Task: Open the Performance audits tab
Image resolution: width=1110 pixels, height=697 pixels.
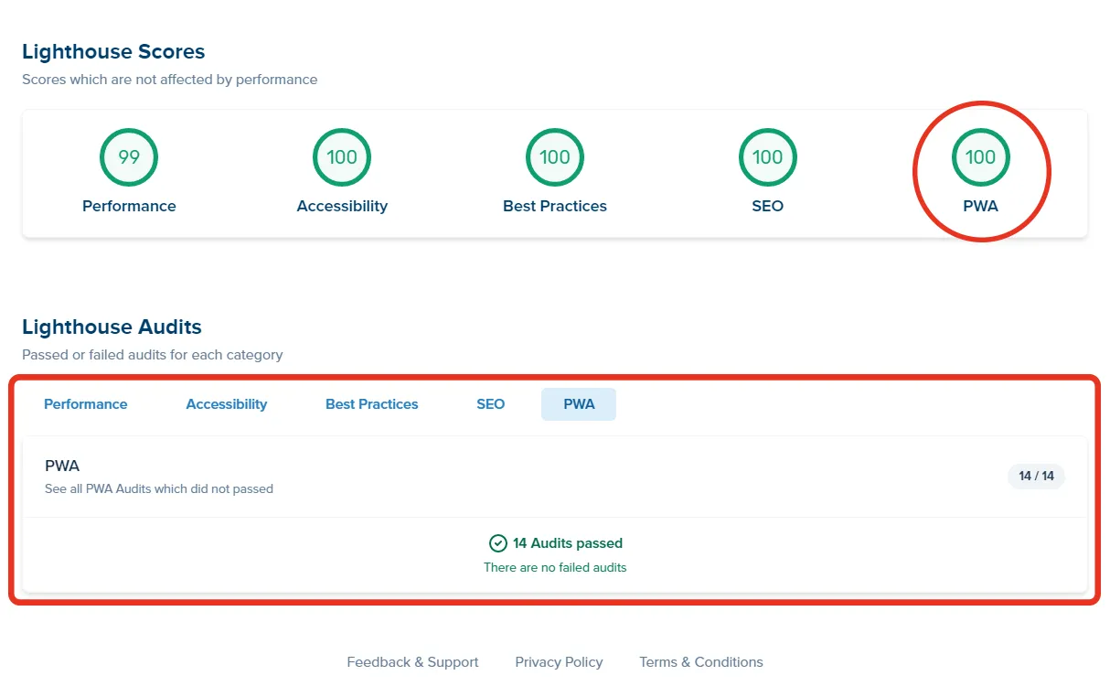Action: click(86, 404)
